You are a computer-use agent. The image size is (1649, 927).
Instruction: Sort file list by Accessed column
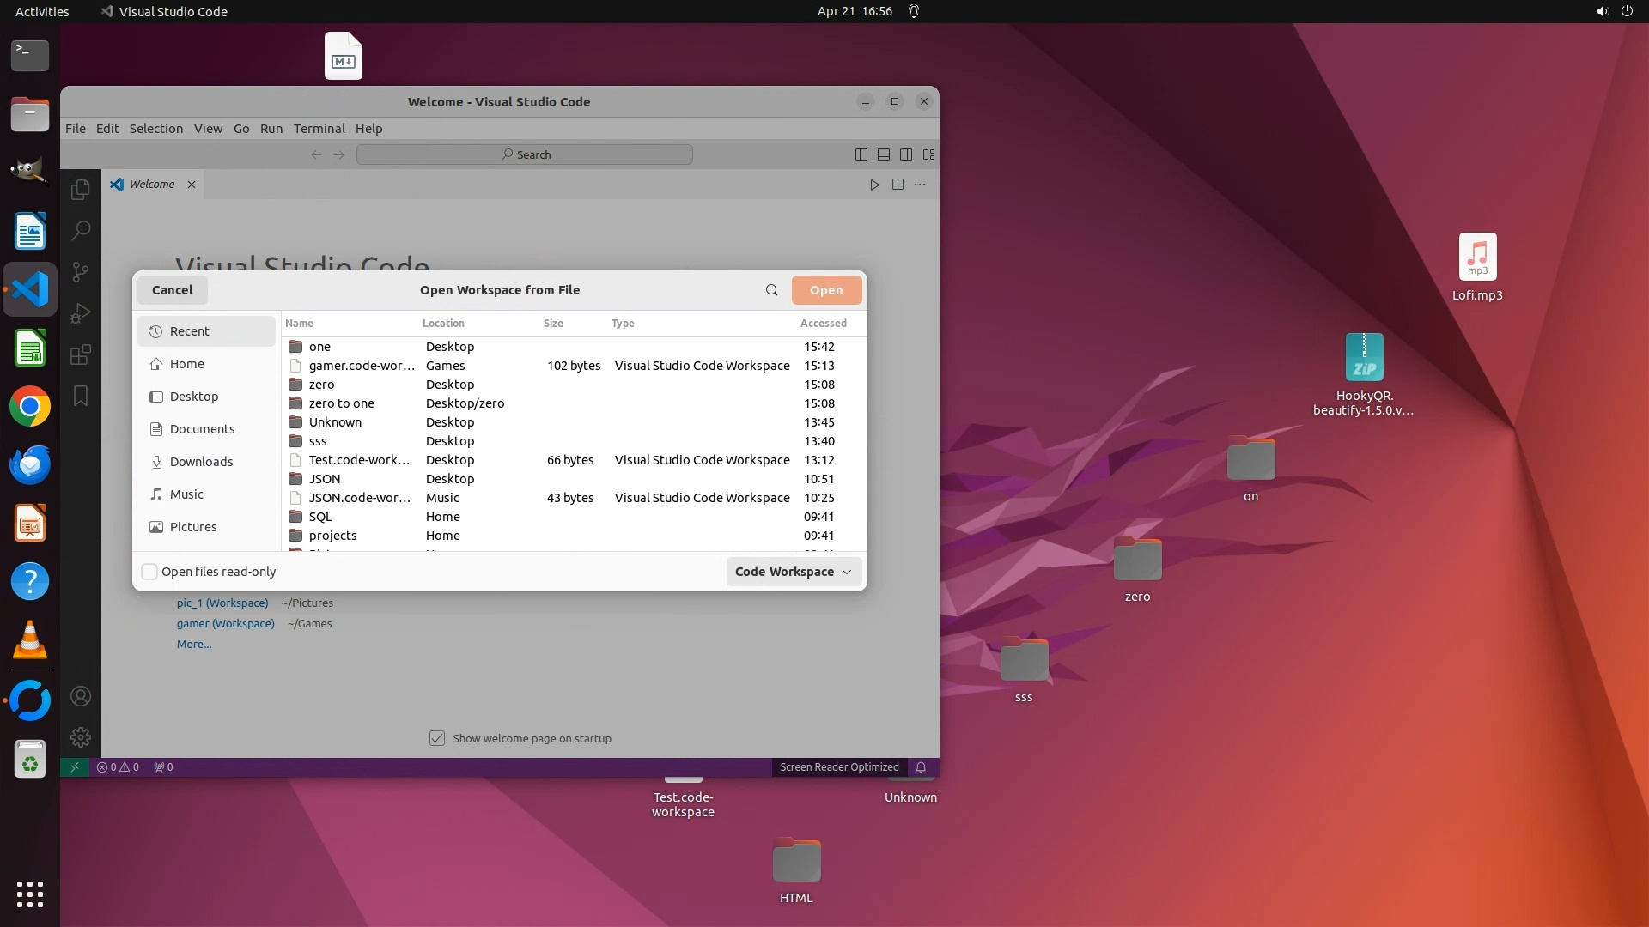(x=823, y=324)
